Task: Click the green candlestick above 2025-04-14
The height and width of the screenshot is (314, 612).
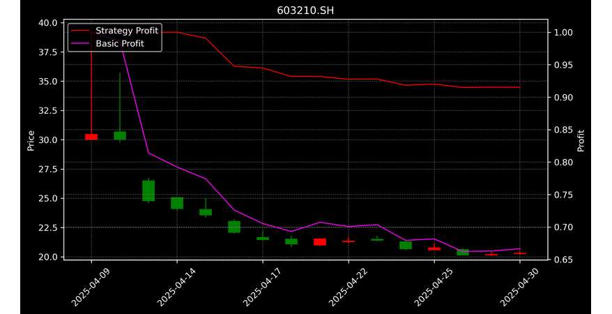Action: pyautogui.click(x=177, y=203)
